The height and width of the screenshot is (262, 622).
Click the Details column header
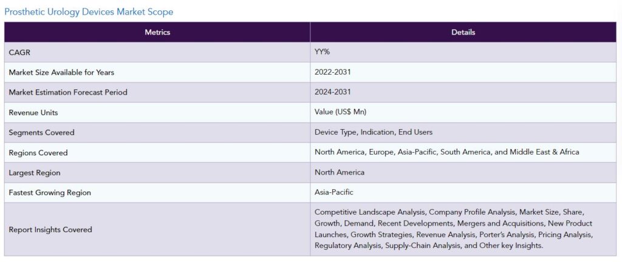point(463,32)
